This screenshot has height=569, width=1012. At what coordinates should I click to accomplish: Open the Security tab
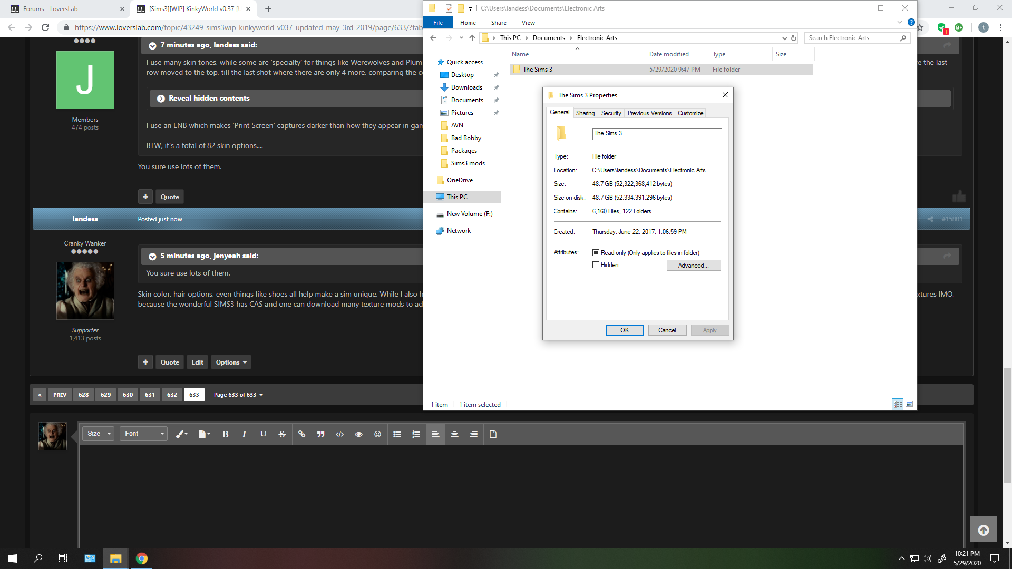[611, 113]
